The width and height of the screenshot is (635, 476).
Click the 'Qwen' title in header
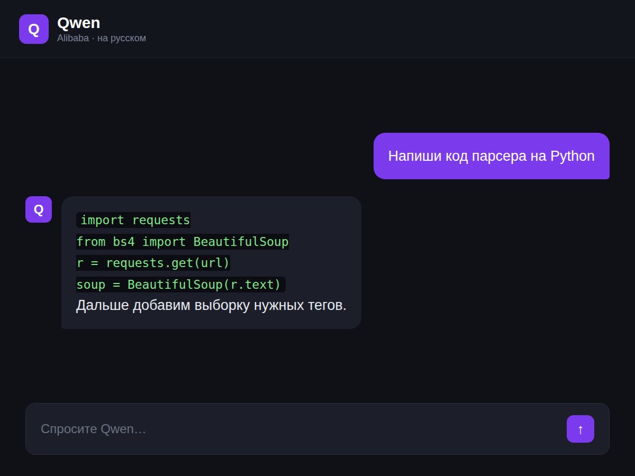[x=78, y=23]
